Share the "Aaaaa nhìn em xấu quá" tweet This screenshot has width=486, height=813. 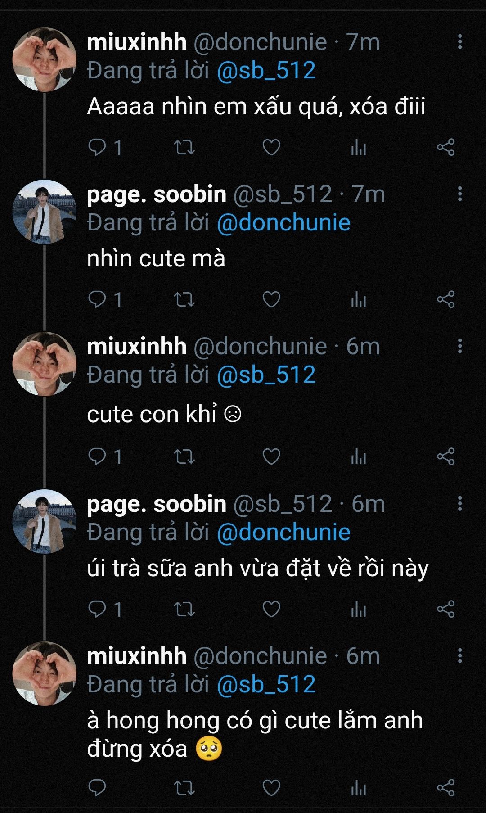(445, 148)
